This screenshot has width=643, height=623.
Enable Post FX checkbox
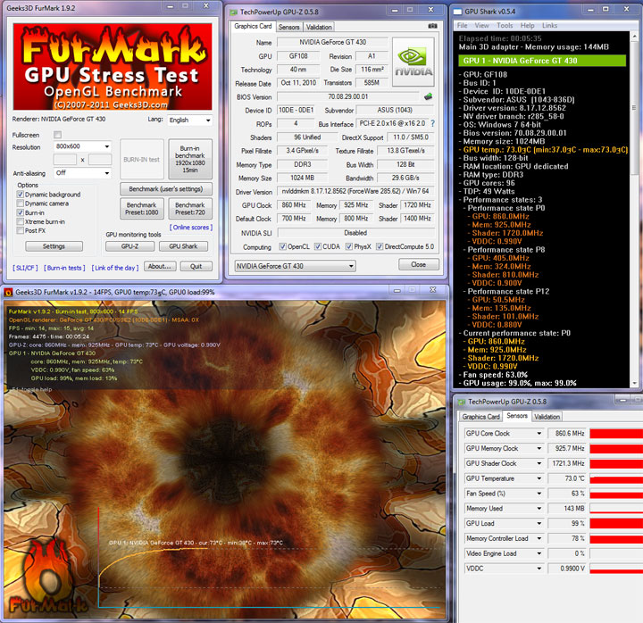[20, 231]
